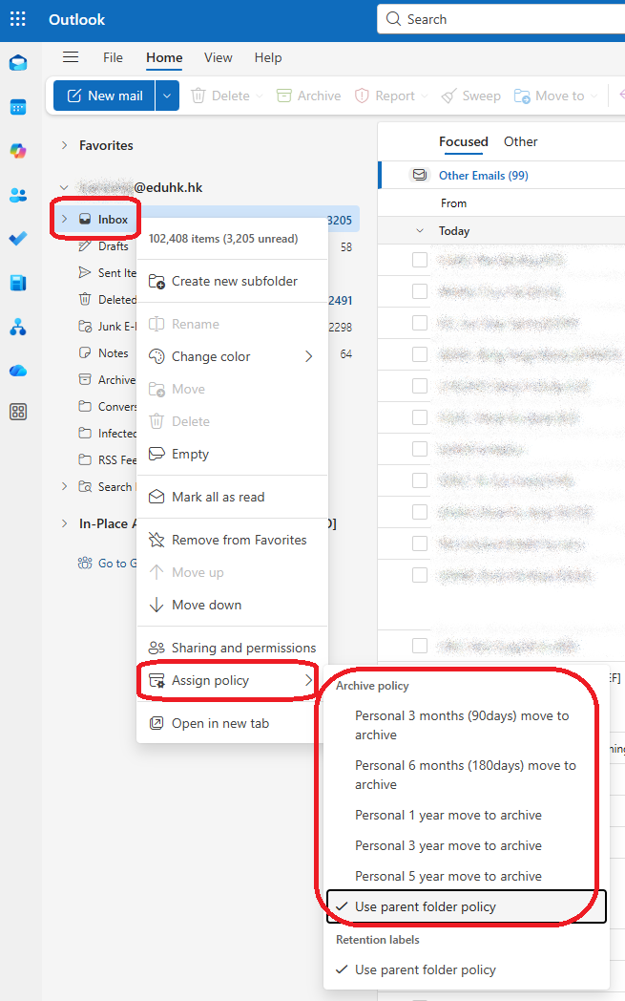625x1001 pixels.
Task: Choose Open in new tab
Action: coord(232,723)
